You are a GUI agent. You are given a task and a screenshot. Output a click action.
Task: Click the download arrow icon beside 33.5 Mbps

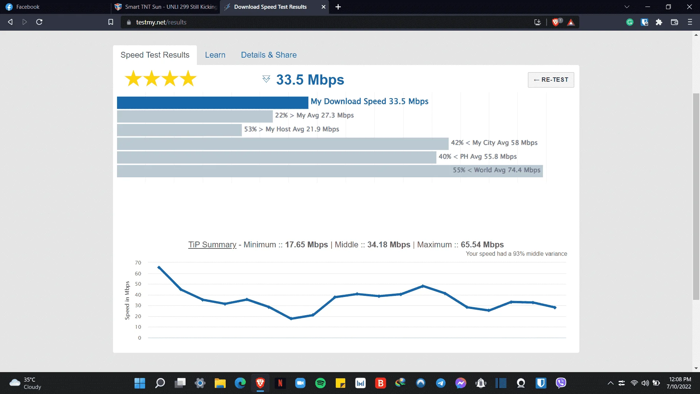coord(266,79)
